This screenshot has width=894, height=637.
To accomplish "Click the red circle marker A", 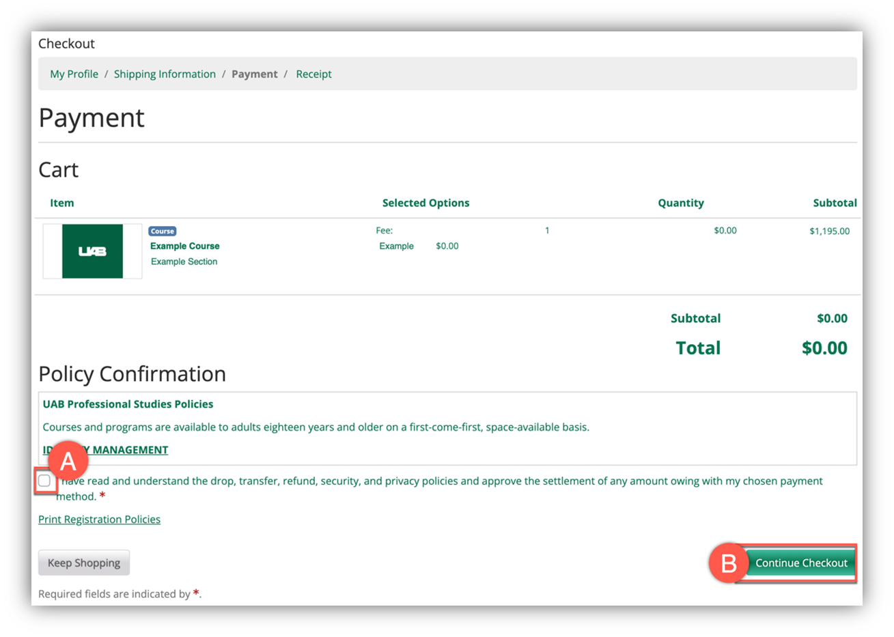I will click(68, 462).
